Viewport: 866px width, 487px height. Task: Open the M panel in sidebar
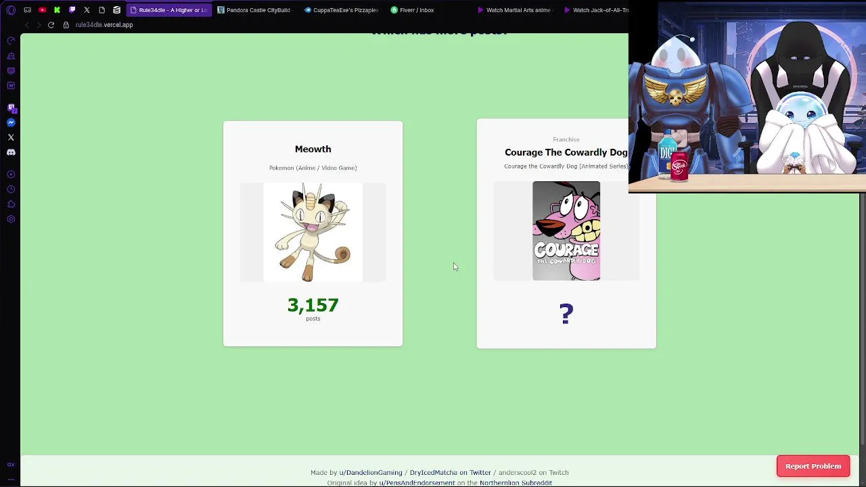coord(11,86)
